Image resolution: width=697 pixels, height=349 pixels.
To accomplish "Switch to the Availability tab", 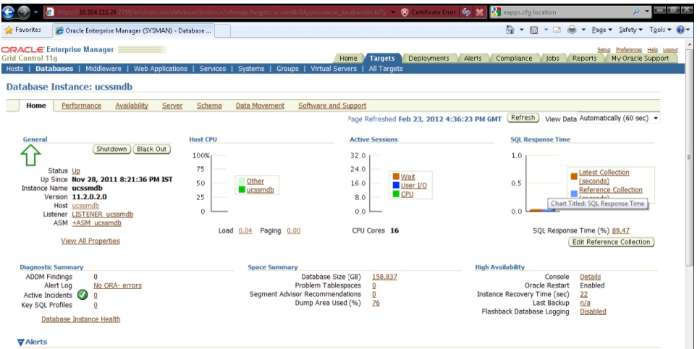I will coord(132,105).
